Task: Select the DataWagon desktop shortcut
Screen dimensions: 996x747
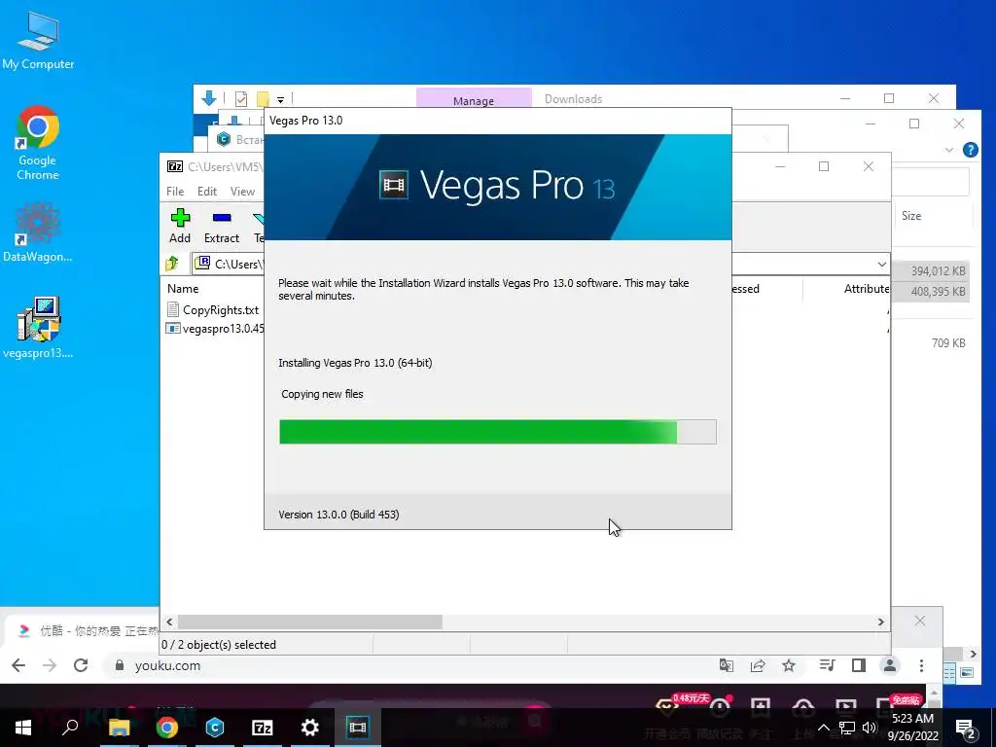Action: 38,232
